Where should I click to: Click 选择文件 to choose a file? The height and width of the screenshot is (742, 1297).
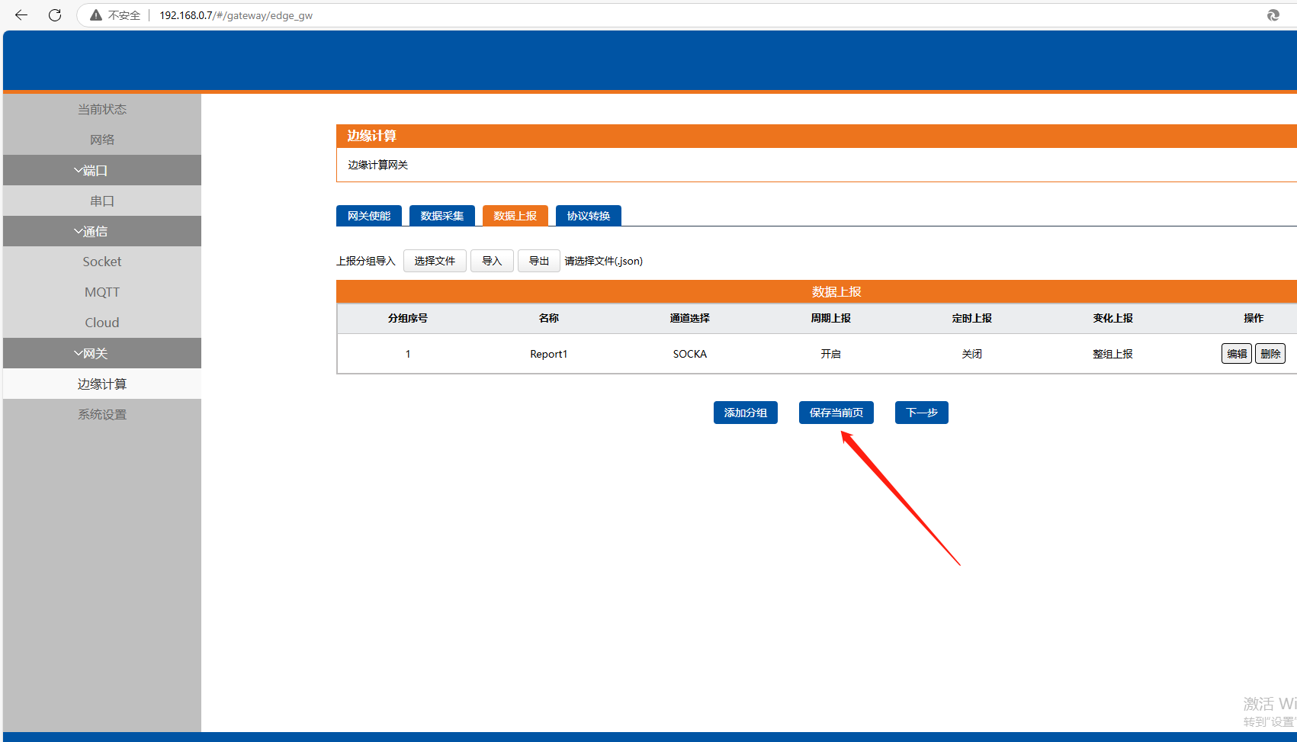(435, 261)
